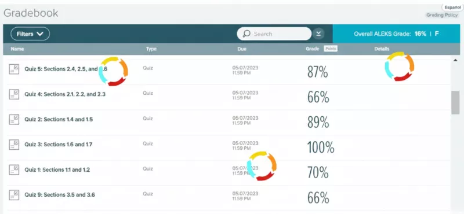The width and height of the screenshot is (464, 214).
Task: Click the Overall ALEKS Grade 16% banner
Action: (396, 34)
